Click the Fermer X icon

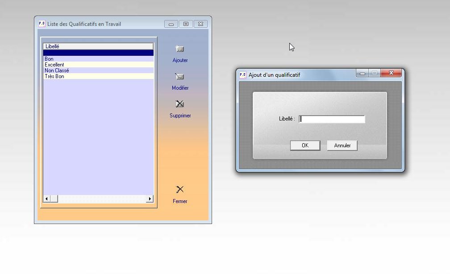pyautogui.click(x=180, y=189)
